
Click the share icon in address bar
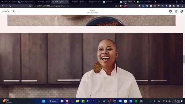116,6
